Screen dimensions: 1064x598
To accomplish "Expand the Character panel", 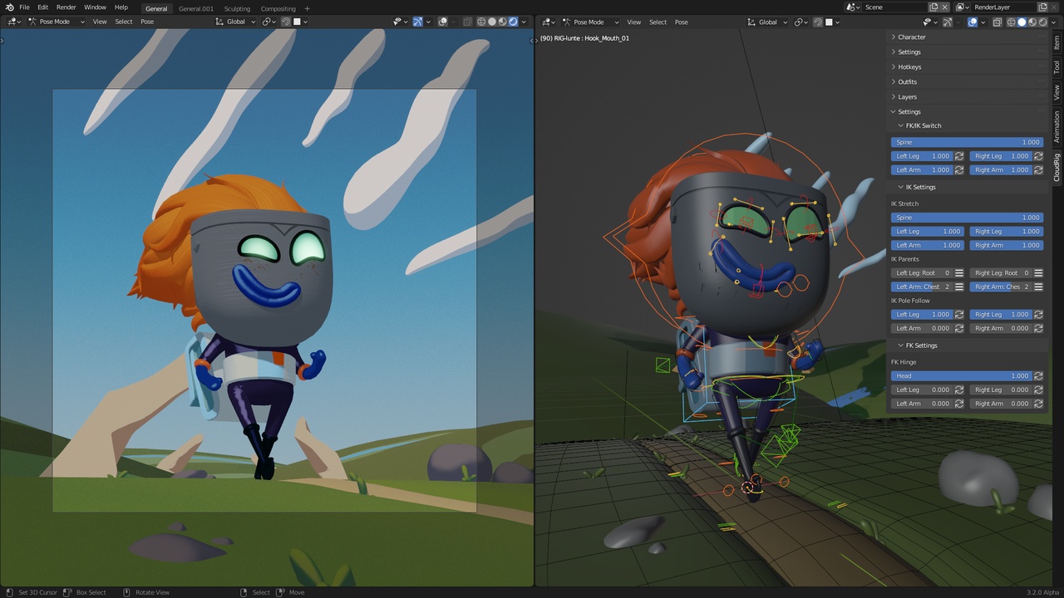I will point(911,37).
